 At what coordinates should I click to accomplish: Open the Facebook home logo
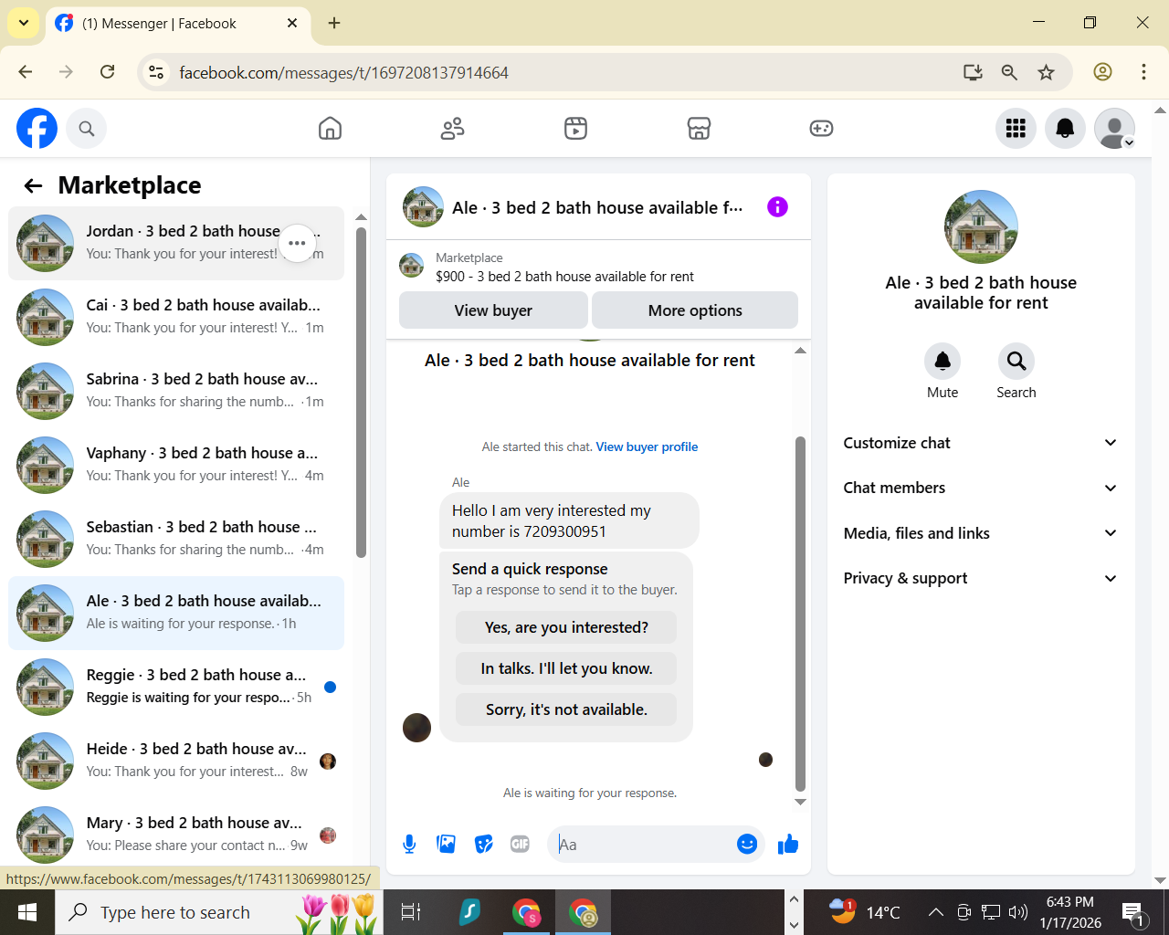[37, 129]
